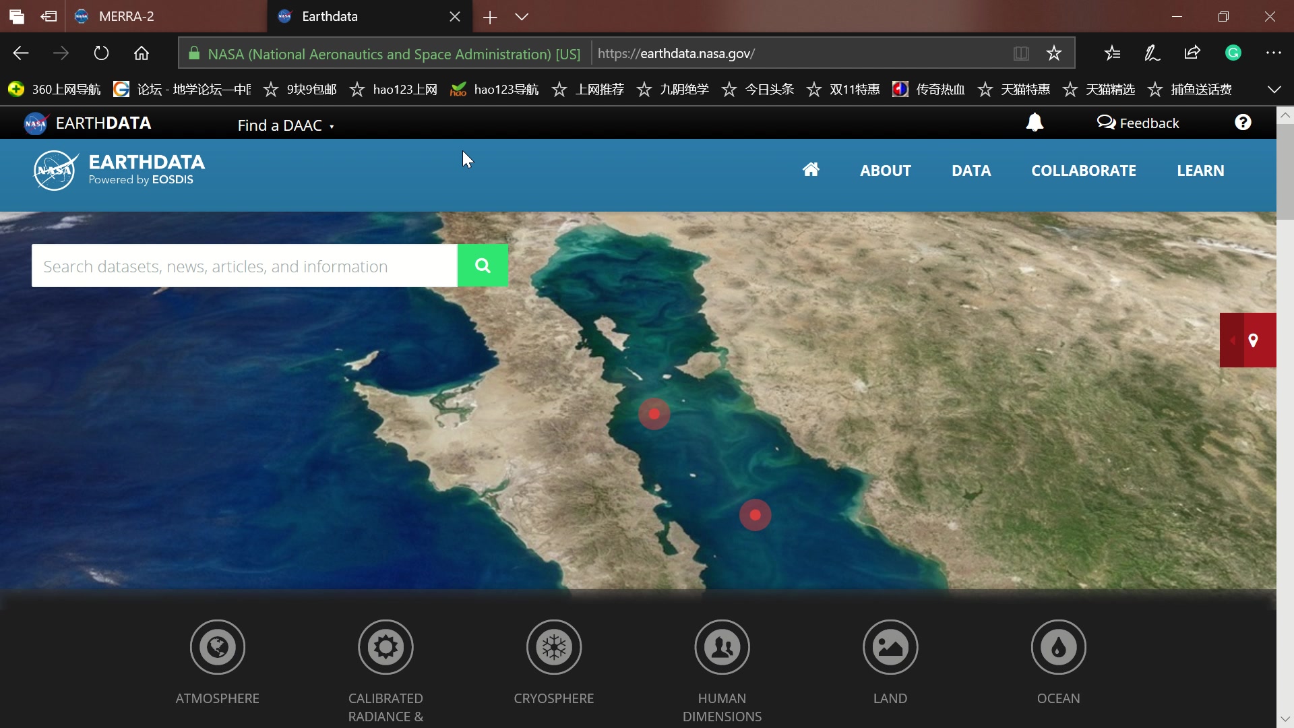1294x728 pixels.
Task: Expand the favorites bar overflow chevron
Action: [x=1274, y=89]
